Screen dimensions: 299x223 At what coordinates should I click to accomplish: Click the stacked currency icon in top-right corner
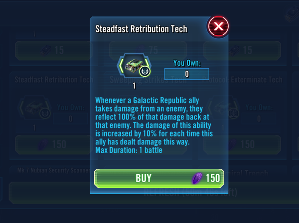(292, 14)
